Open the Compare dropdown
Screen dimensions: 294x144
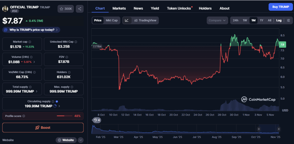pos(217,20)
